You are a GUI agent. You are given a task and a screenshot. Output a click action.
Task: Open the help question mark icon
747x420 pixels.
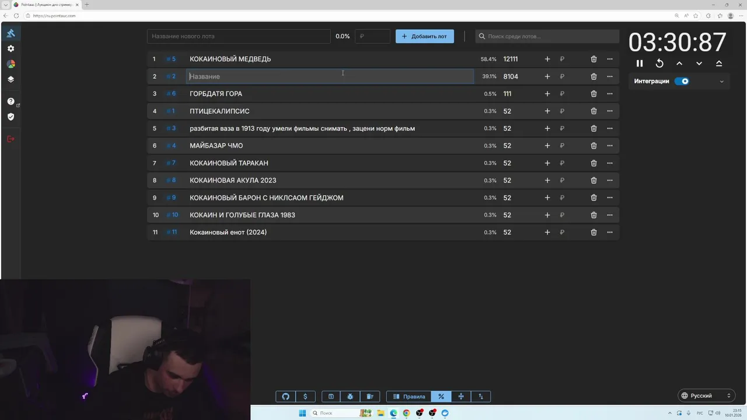point(11,101)
